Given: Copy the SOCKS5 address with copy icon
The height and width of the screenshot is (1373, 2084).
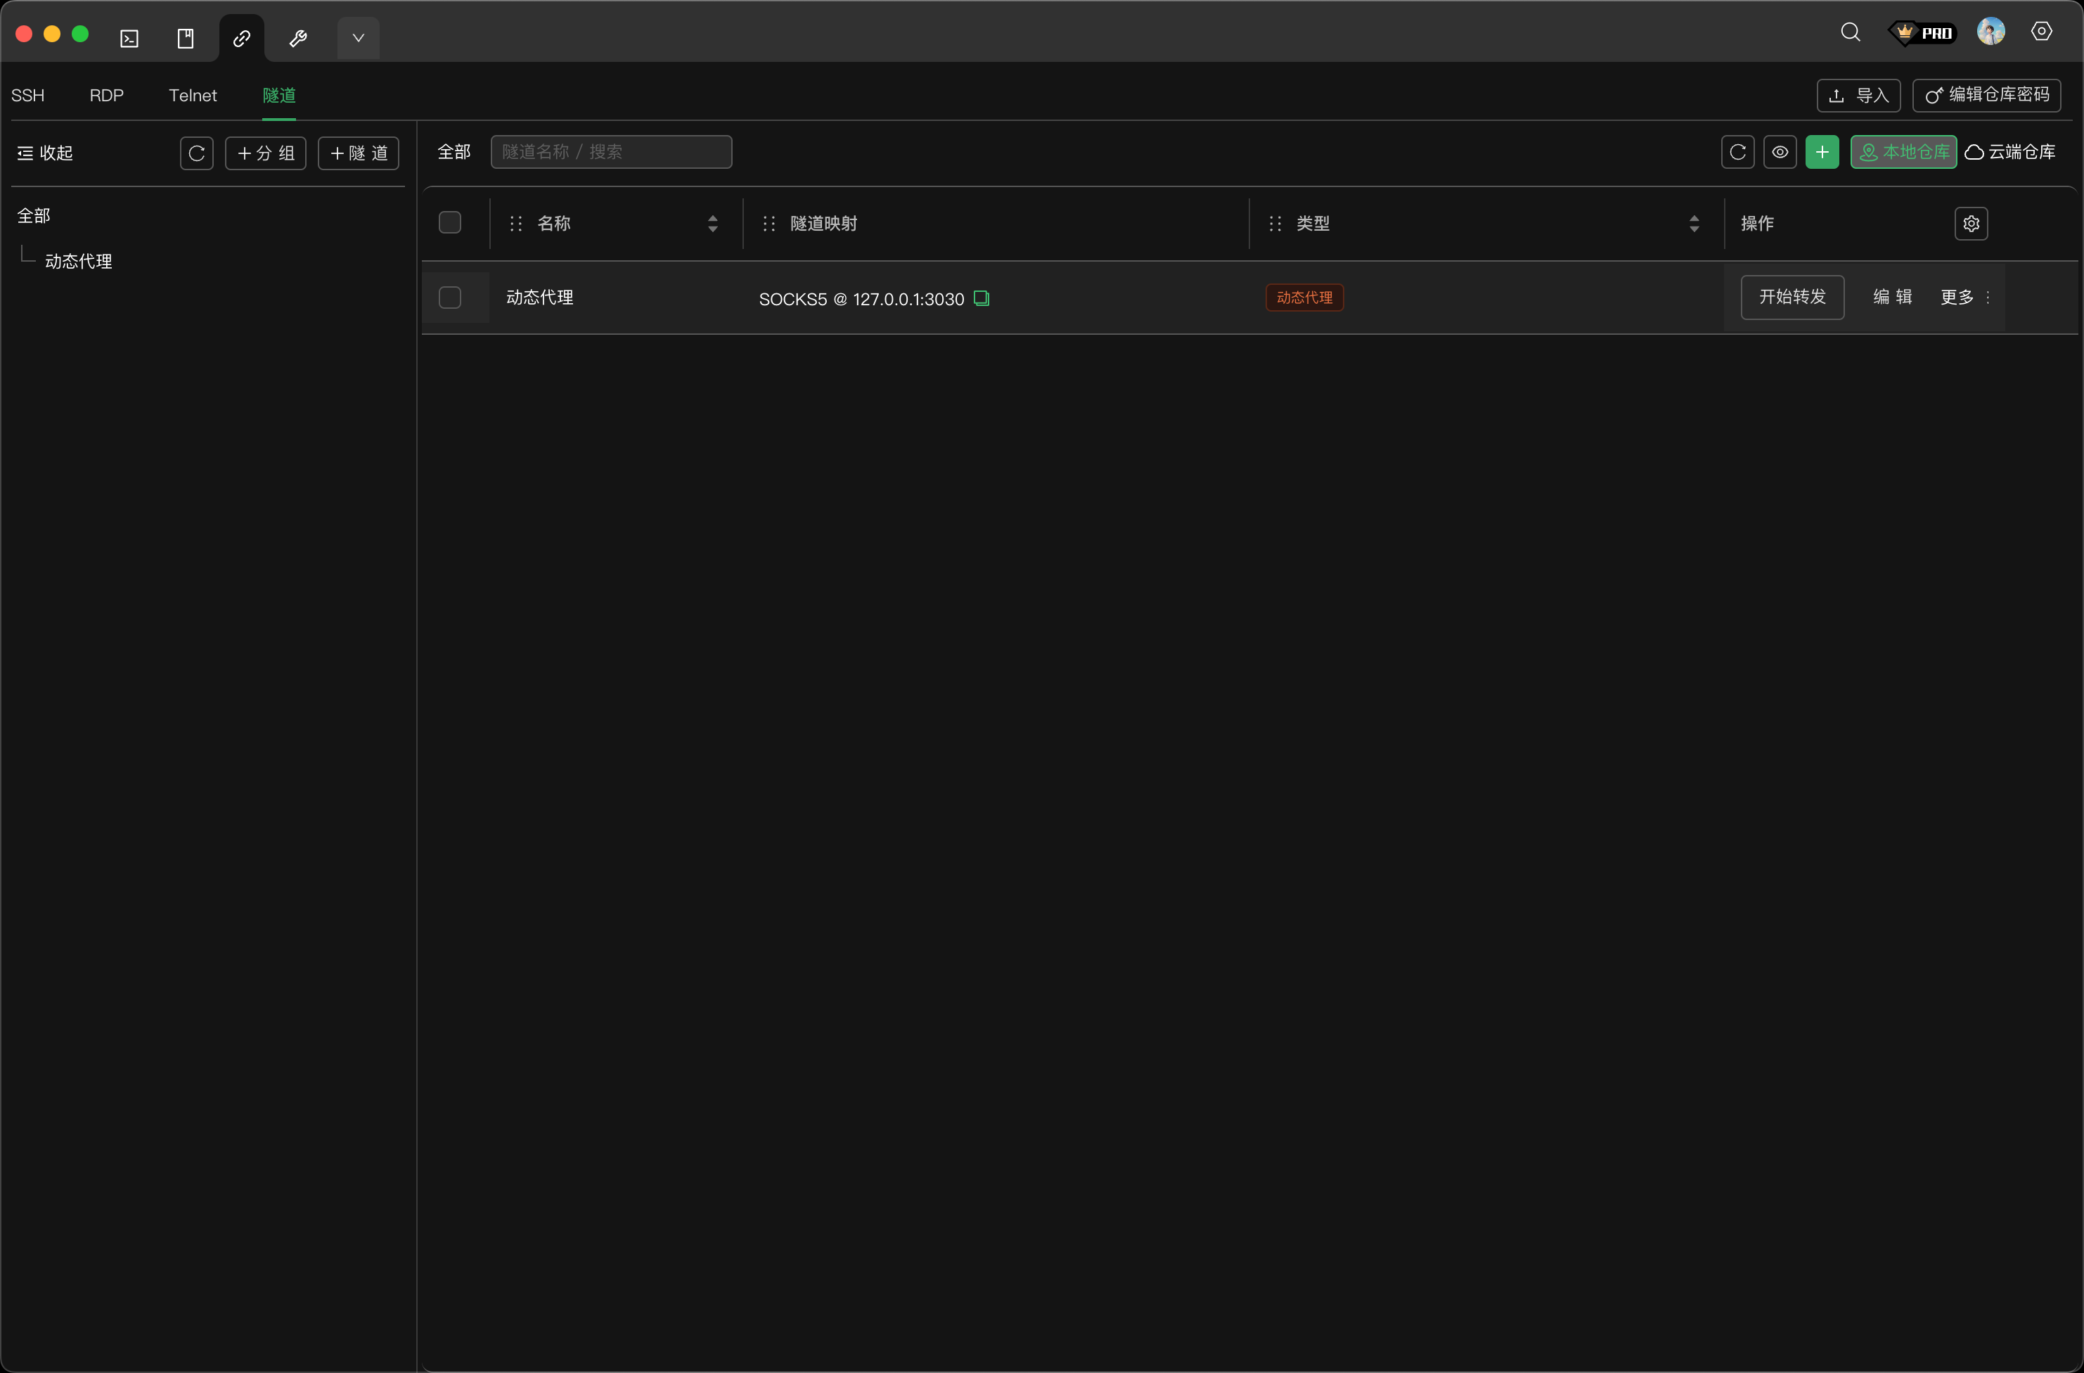Looking at the screenshot, I should (x=982, y=299).
